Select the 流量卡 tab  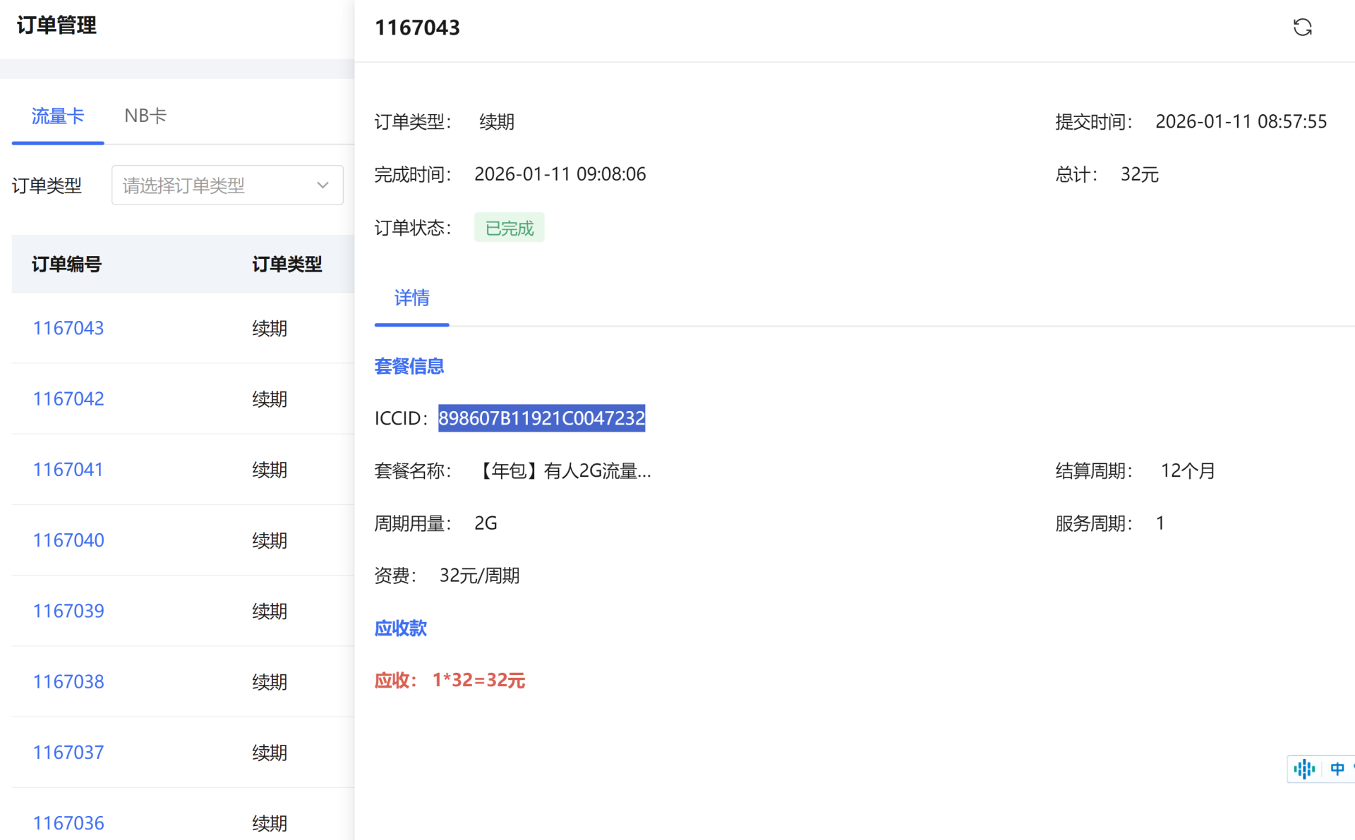[x=58, y=116]
